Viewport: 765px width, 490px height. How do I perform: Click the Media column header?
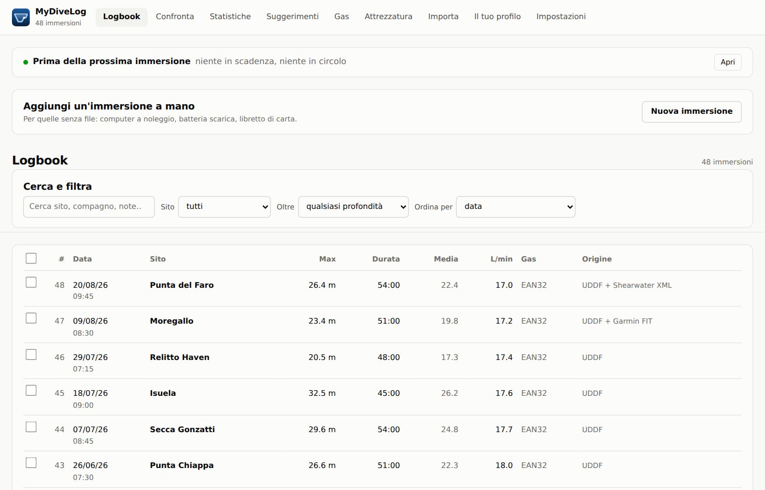click(446, 259)
